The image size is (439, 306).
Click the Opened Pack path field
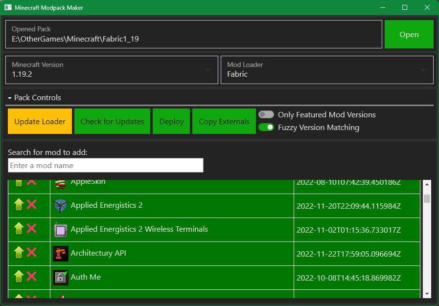click(x=194, y=34)
